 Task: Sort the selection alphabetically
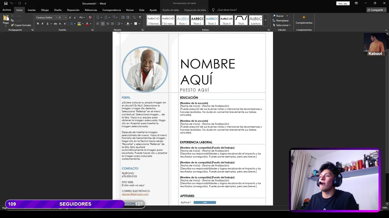[x=135, y=18]
